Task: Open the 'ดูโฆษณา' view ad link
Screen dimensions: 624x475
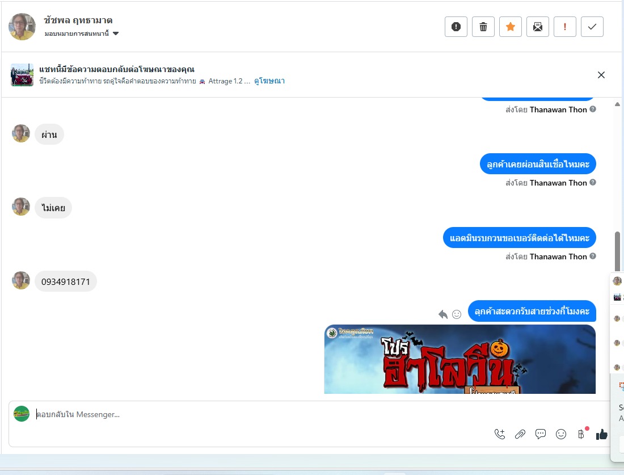Action: [x=269, y=81]
